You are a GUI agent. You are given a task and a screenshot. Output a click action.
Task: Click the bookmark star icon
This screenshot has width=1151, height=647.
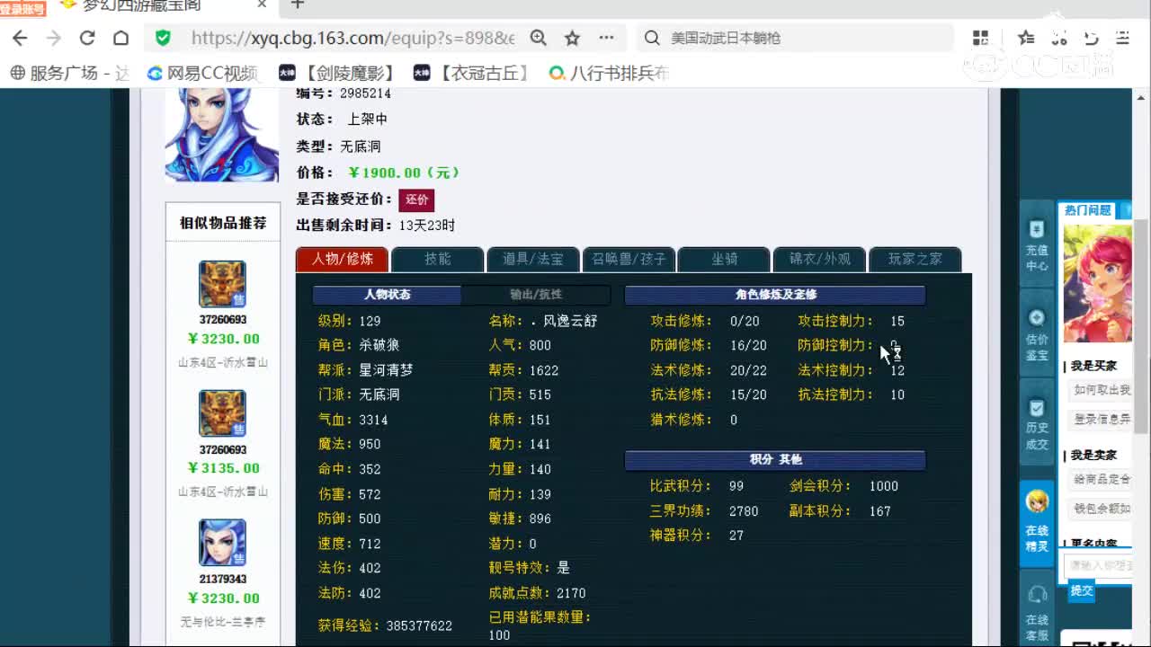click(x=572, y=39)
